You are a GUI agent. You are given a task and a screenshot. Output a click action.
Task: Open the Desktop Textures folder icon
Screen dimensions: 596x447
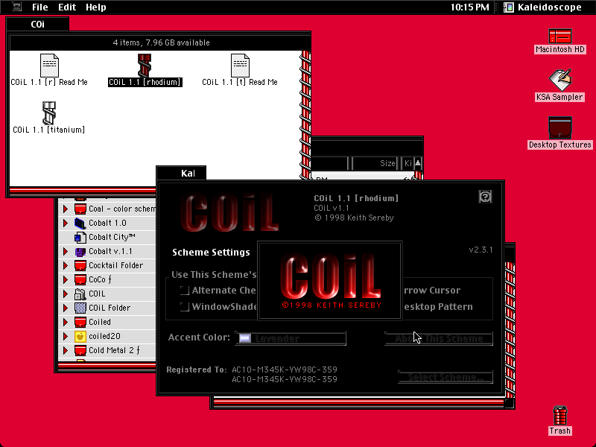click(x=560, y=128)
